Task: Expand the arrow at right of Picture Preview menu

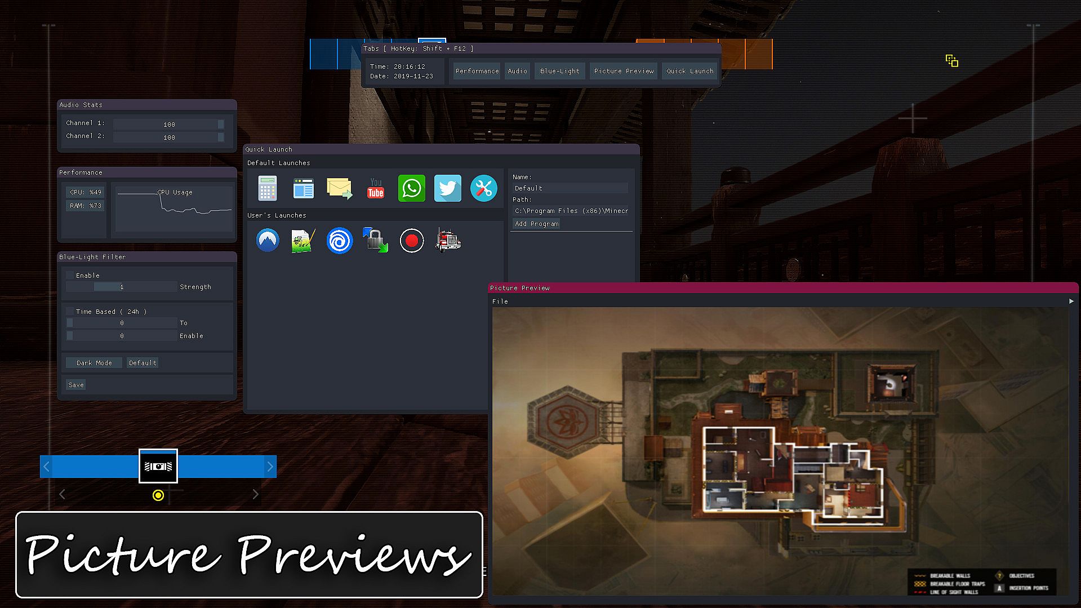Action: pos(1071,301)
